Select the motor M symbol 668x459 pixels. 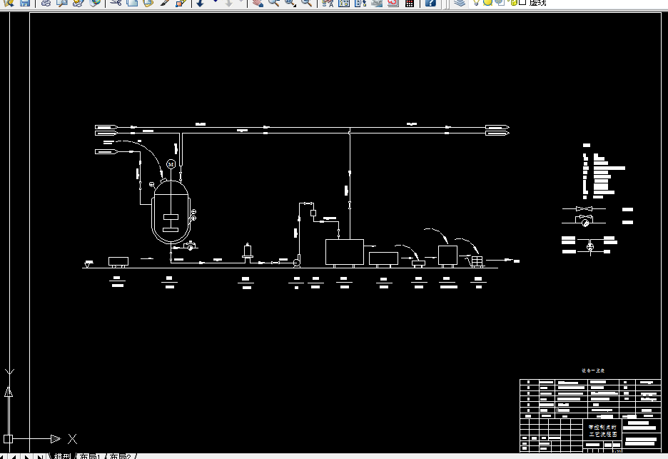(x=171, y=164)
